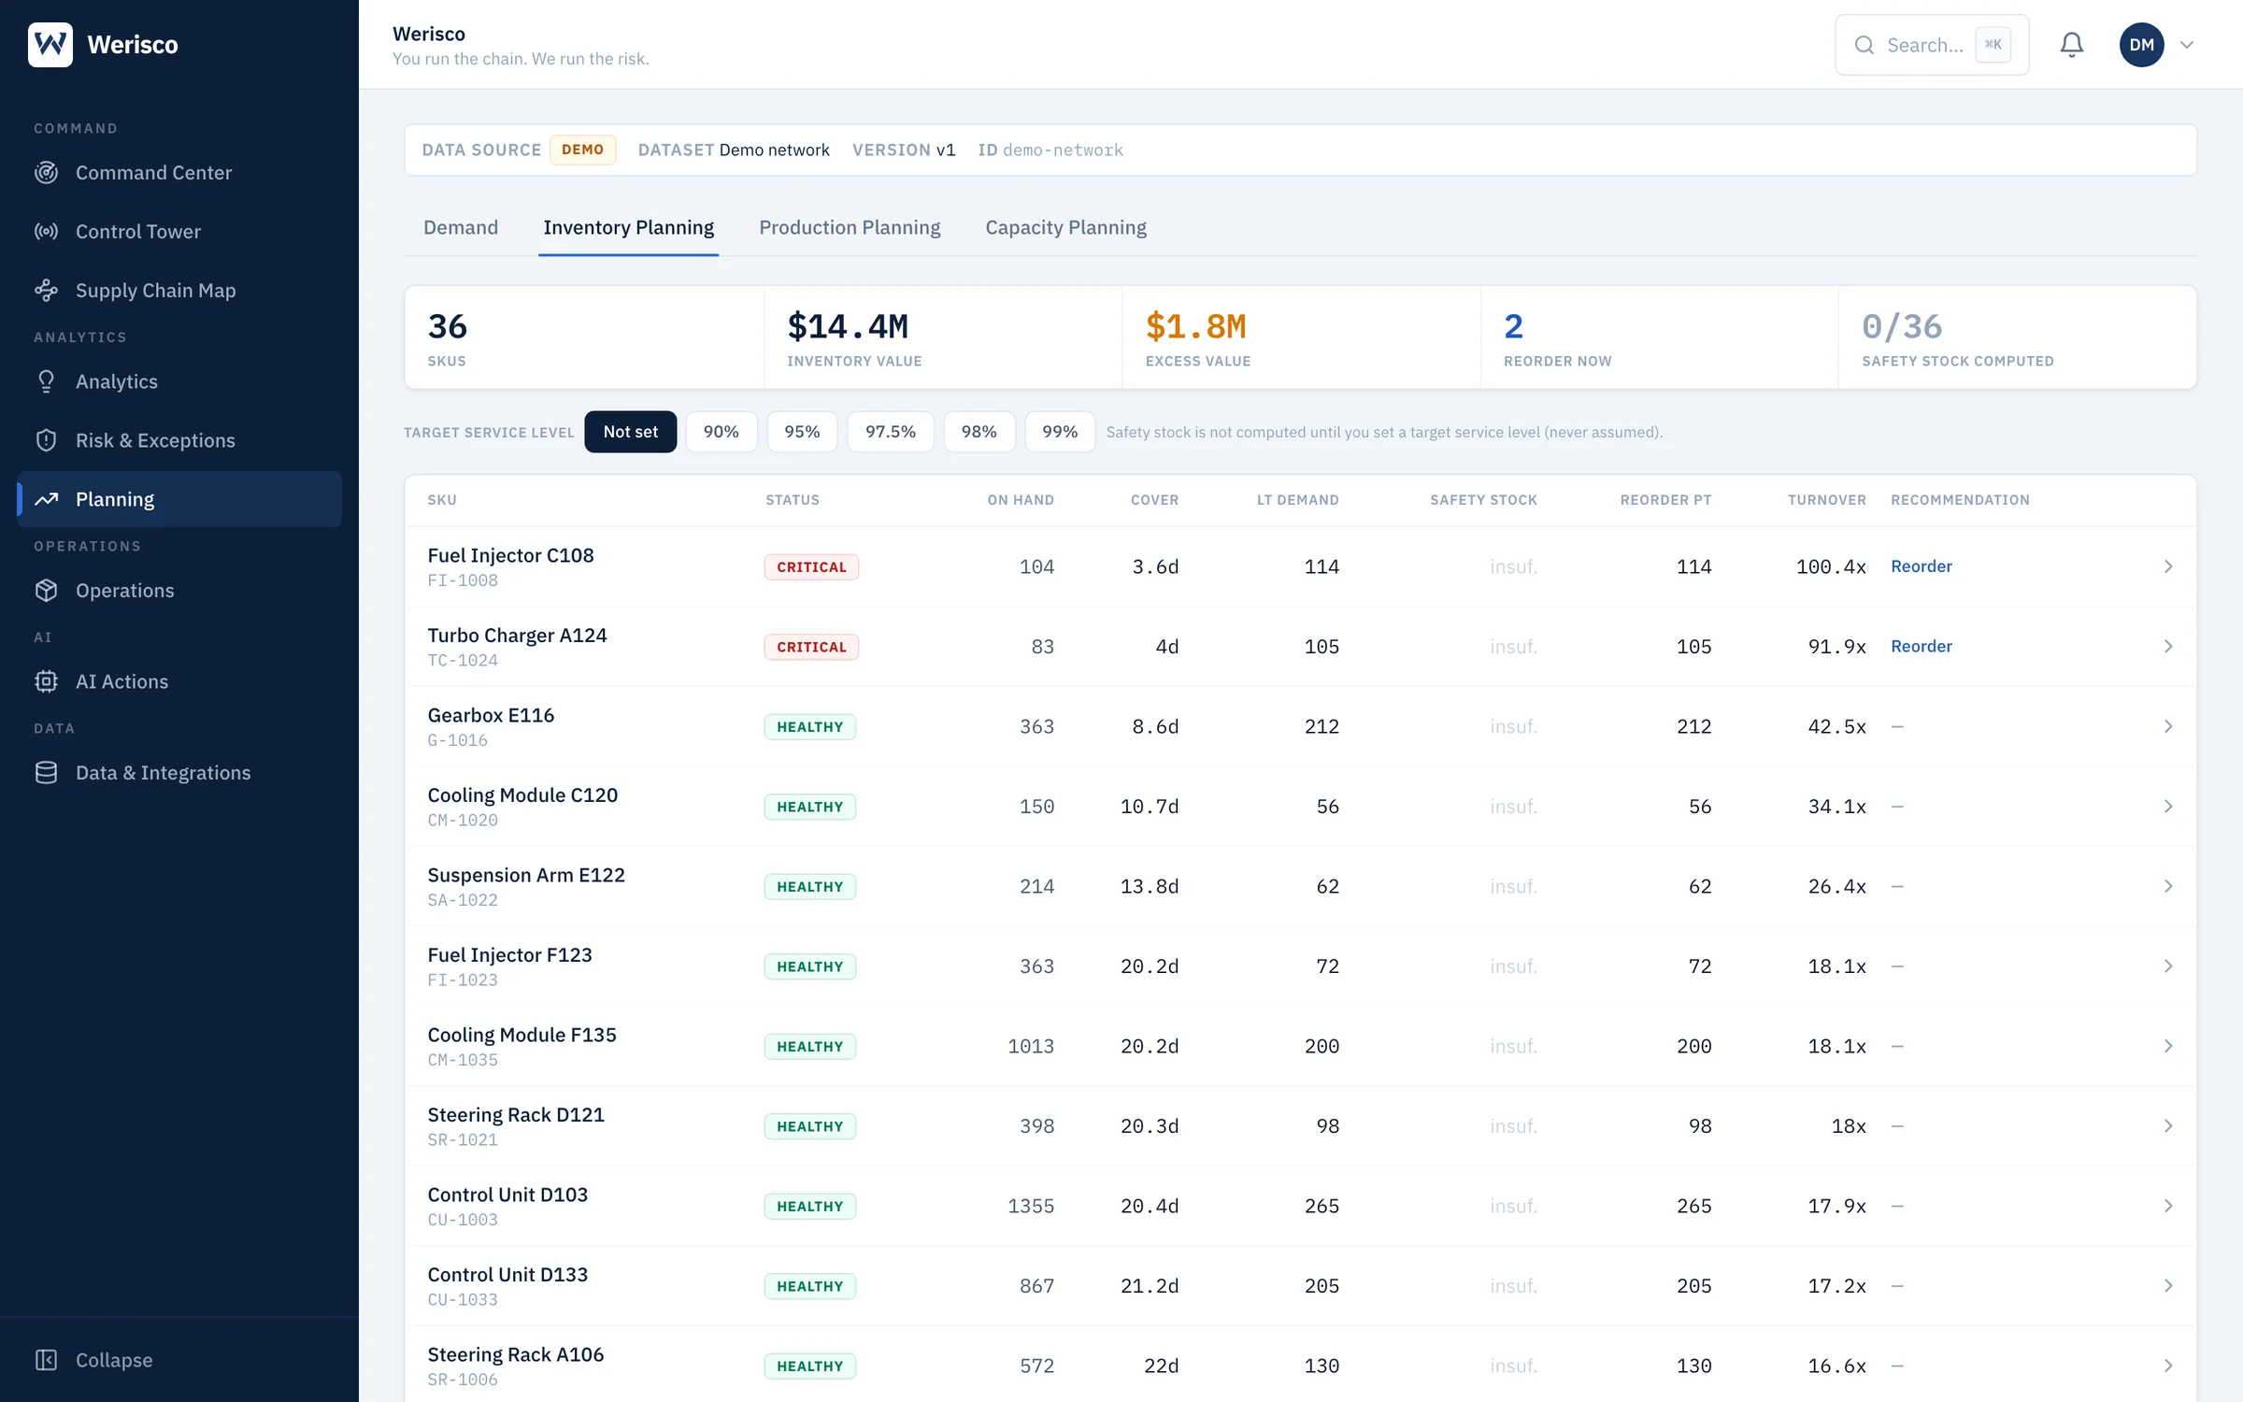Expand the Suspension Arm E122 row chevron

click(2168, 886)
